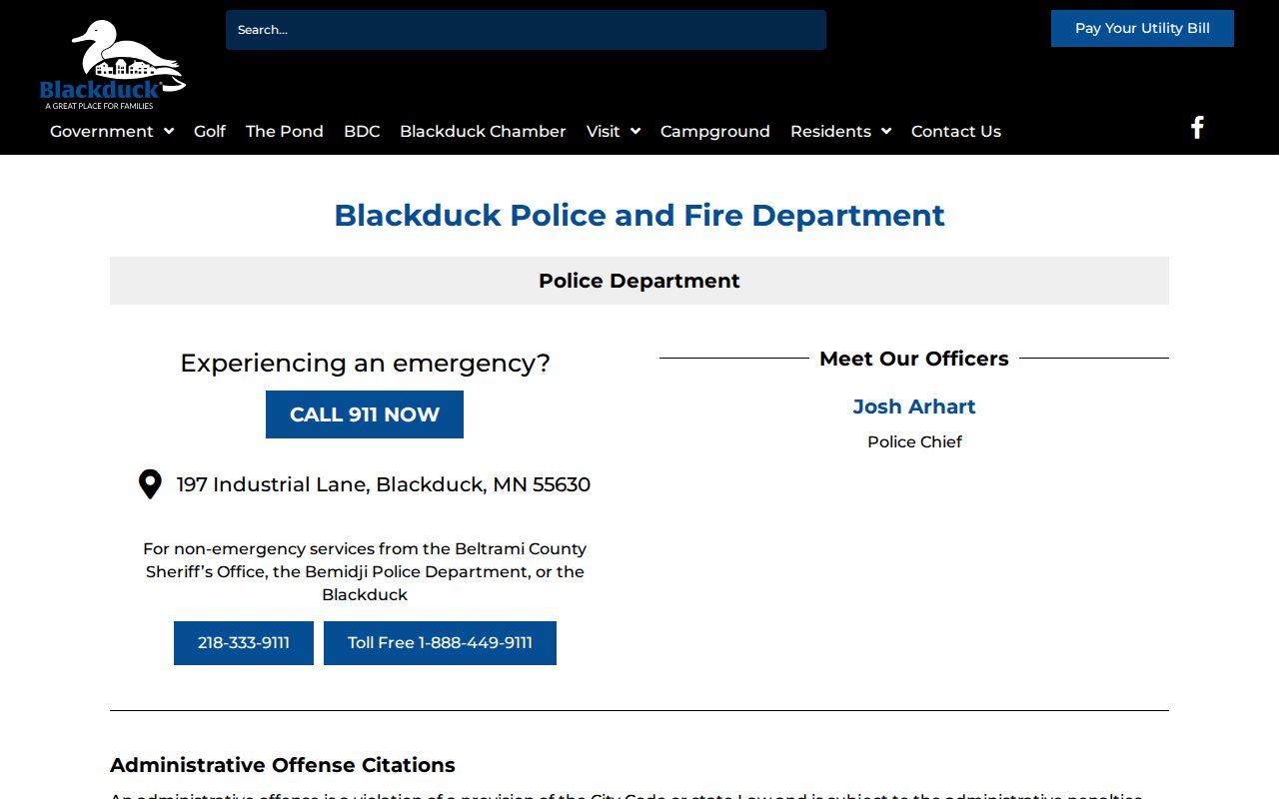The image size is (1279, 799).
Task: Click the Blackduck Police and Fire Department title
Action: (639, 215)
